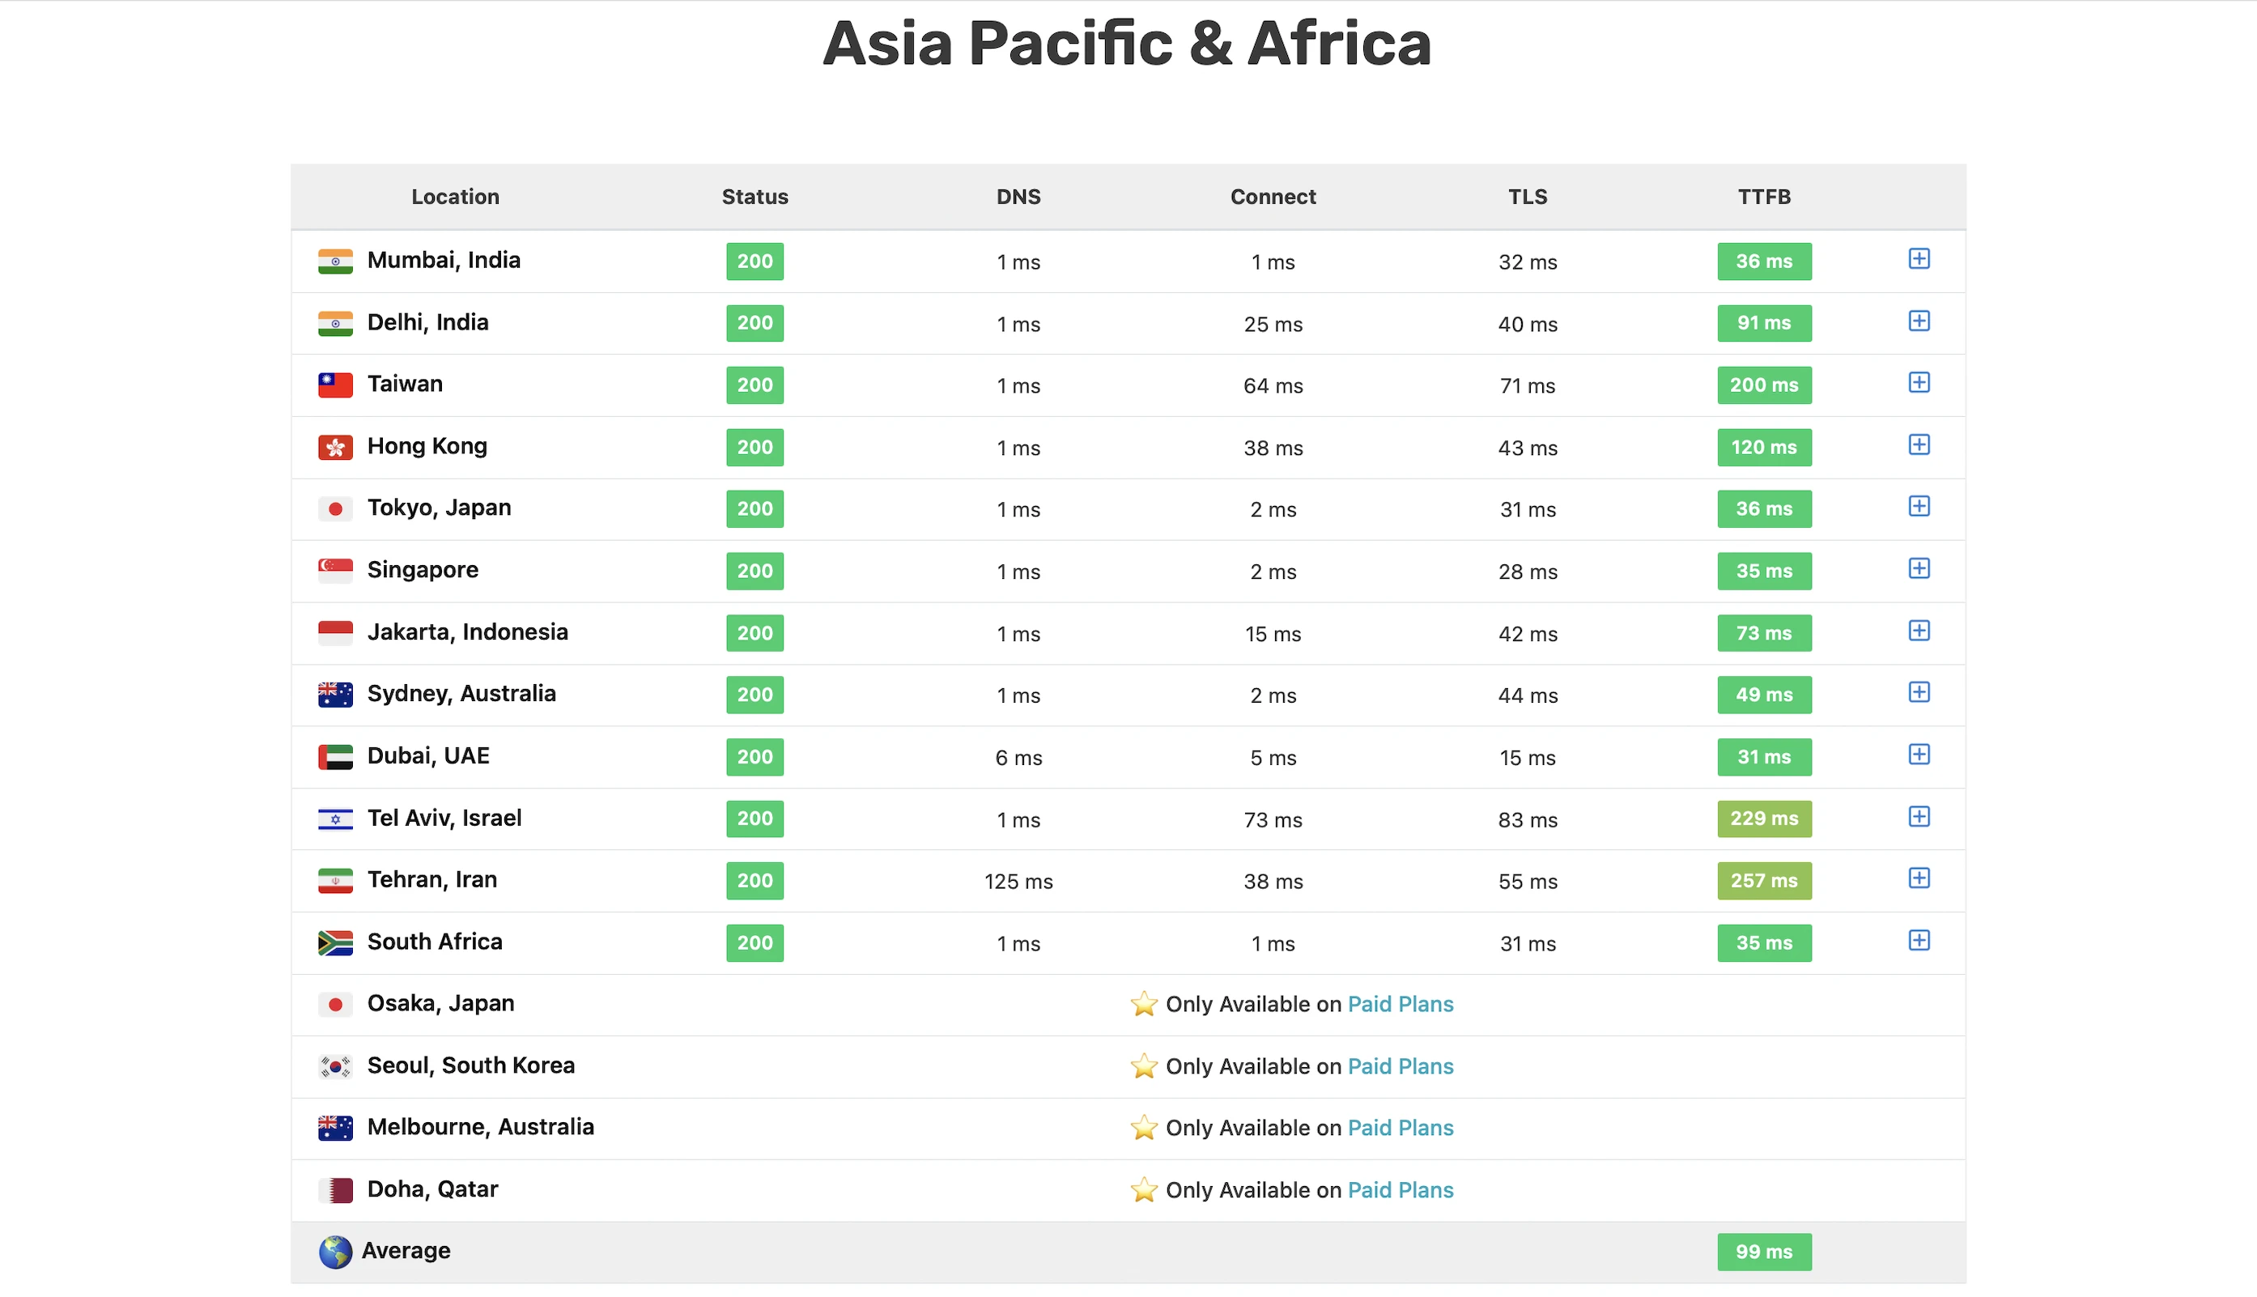Click the South Korea flag icon

335,1066
